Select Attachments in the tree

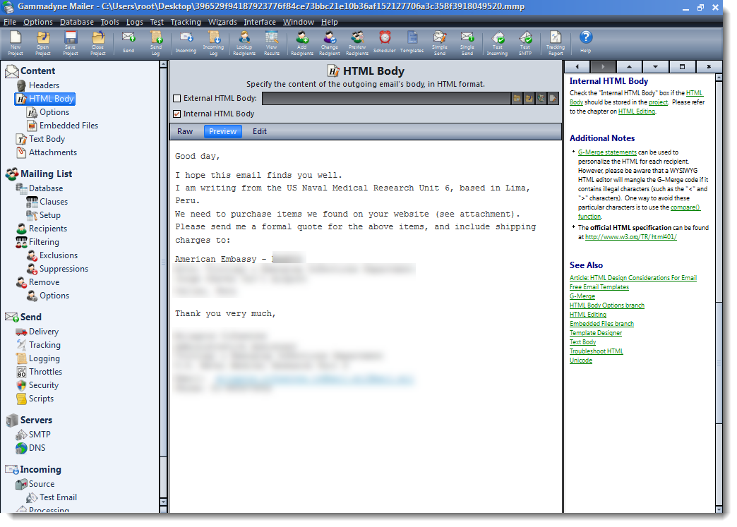[53, 152]
